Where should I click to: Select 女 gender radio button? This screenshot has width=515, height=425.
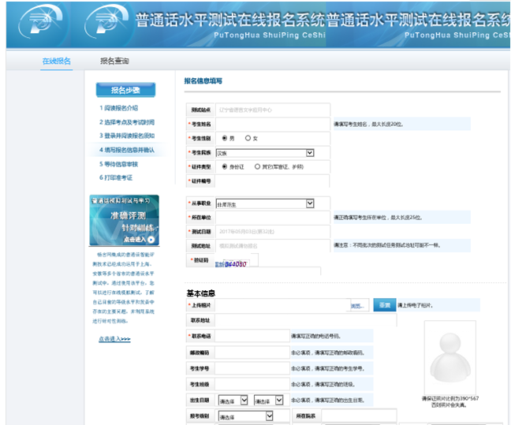click(x=248, y=138)
